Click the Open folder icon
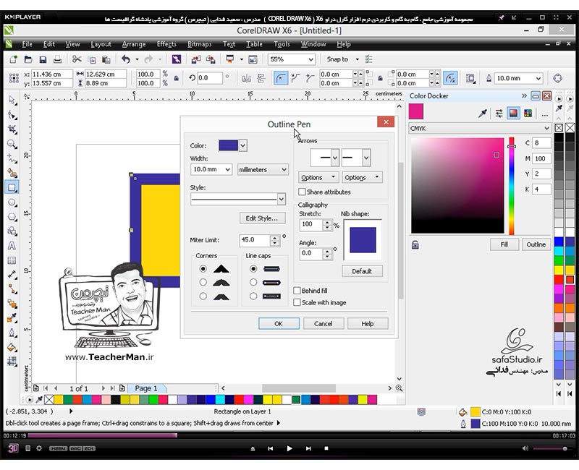The image size is (579, 470). [x=28, y=59]
